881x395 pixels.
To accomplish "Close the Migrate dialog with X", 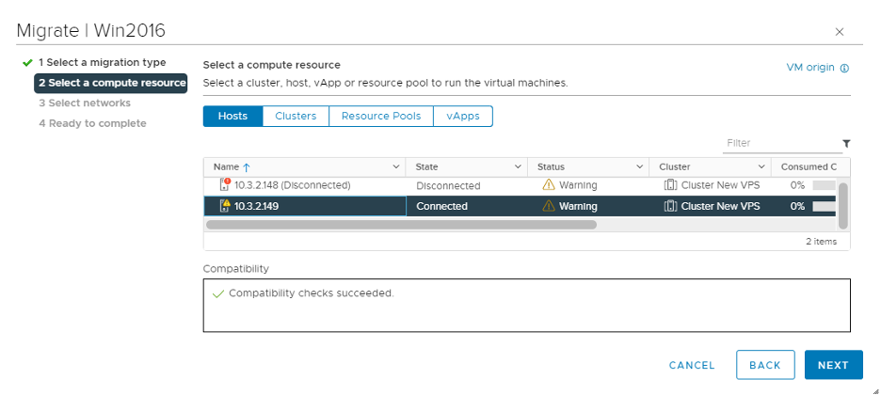I will pos(840,32).
